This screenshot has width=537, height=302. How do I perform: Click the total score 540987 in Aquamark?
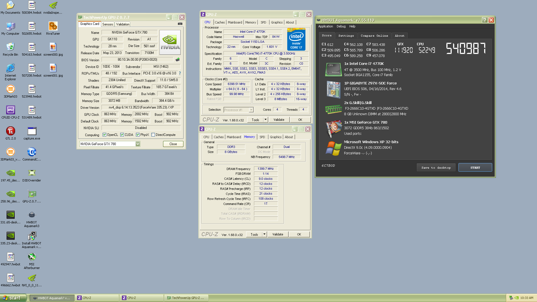tap(466, 48)
